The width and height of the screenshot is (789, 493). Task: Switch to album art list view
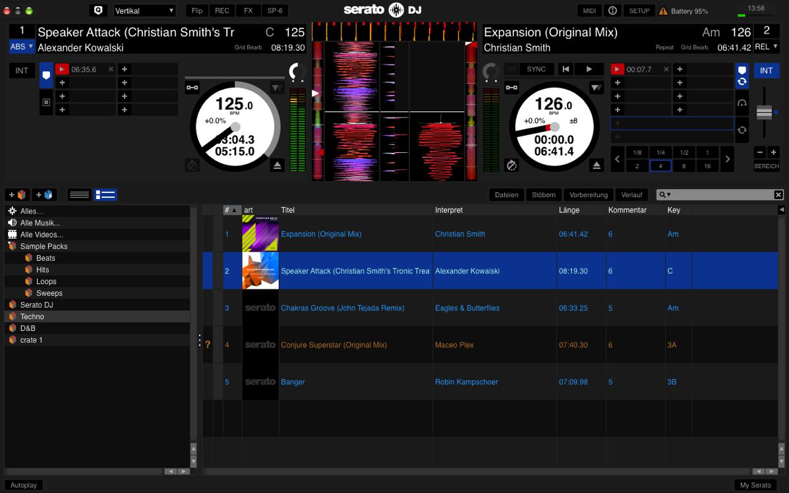[x=105, y=194]
